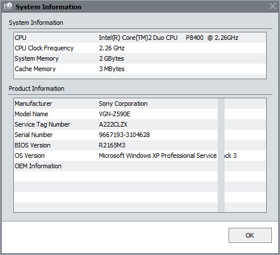Screen dimensions: 280x255
Task: Click the System Information title bar icon
Action: (x=8, y=7)
